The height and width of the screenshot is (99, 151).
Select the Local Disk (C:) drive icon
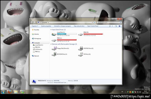click(x=54, y=34)
